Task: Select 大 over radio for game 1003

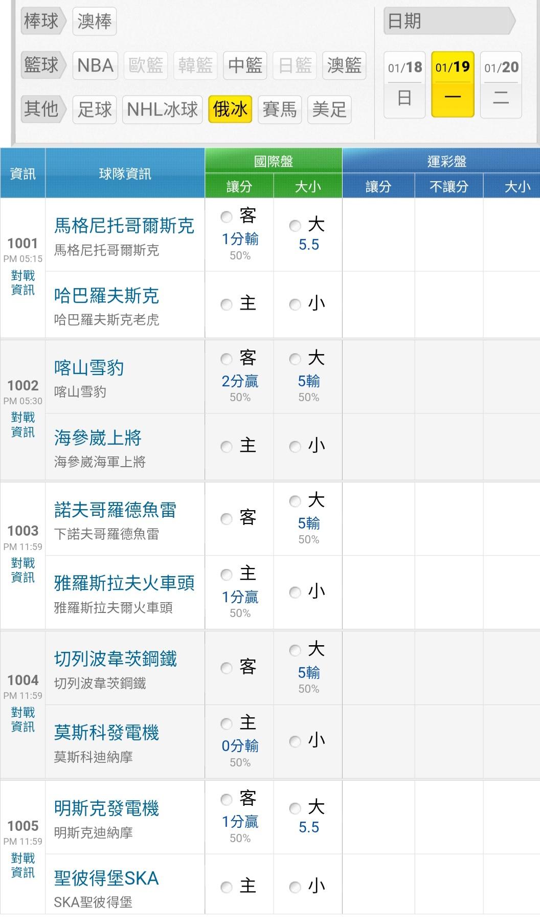Action: pyautogui.click(x=295, y=501)
